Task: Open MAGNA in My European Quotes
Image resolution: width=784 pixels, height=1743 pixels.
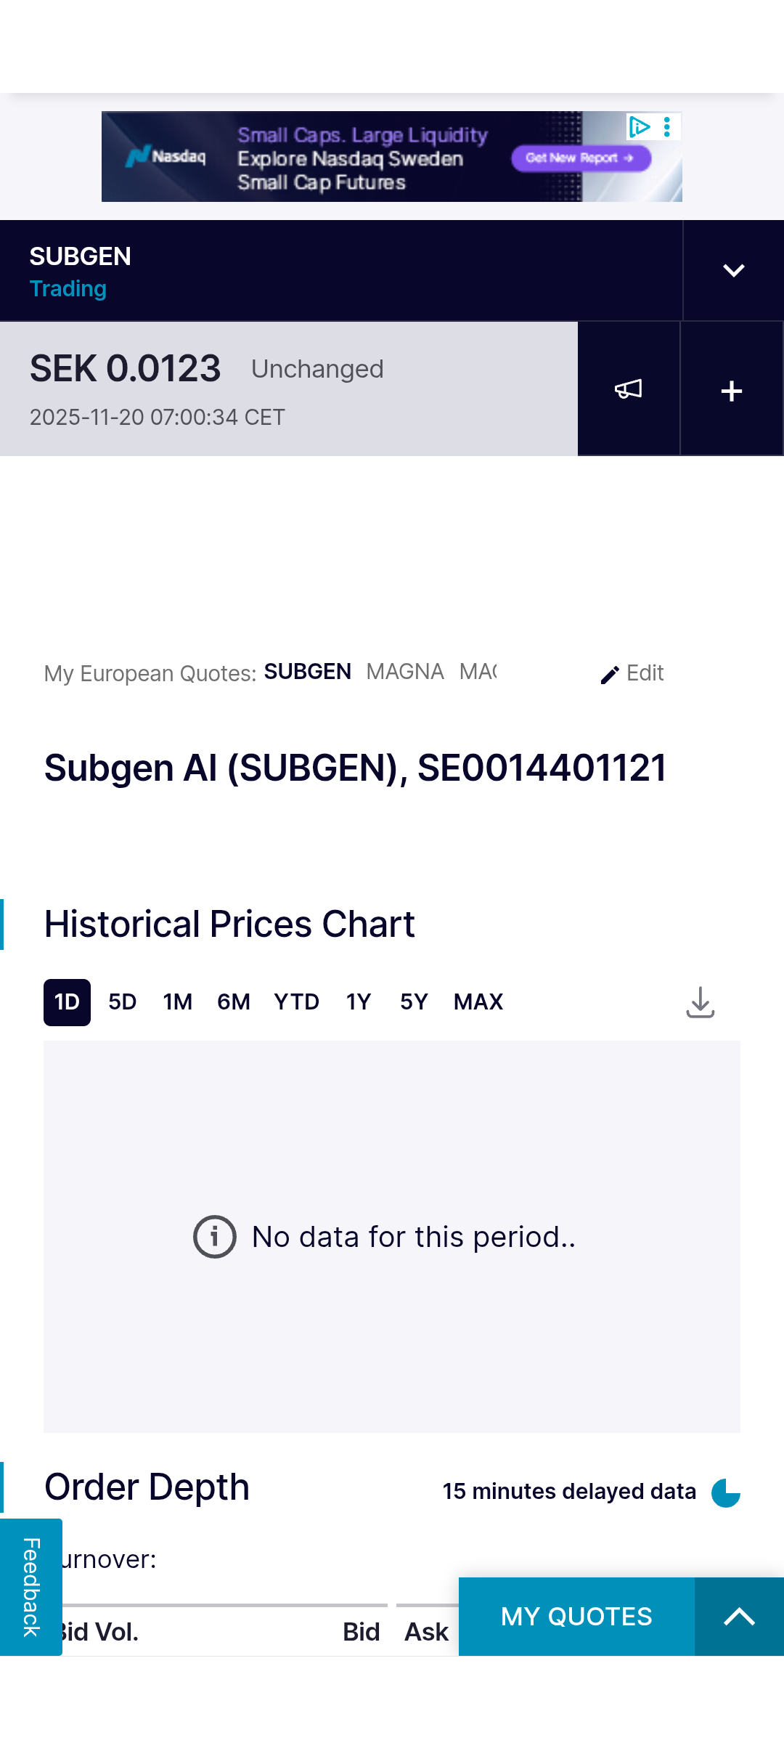Action: 405,672
